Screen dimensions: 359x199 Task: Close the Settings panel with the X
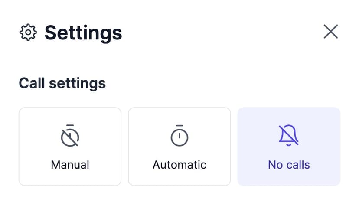pyautogui.click(x=330, y=32)
